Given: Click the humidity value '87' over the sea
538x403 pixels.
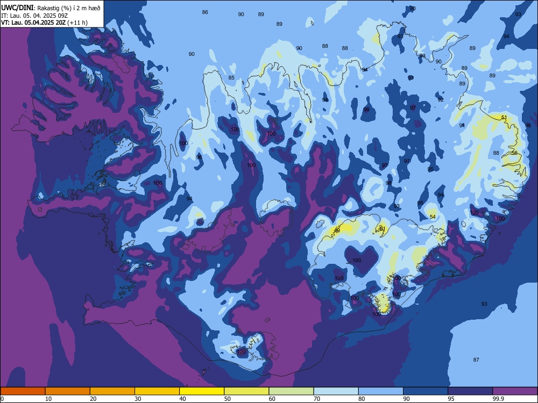Looking at the screenshot, I should [x=476, y=360].
